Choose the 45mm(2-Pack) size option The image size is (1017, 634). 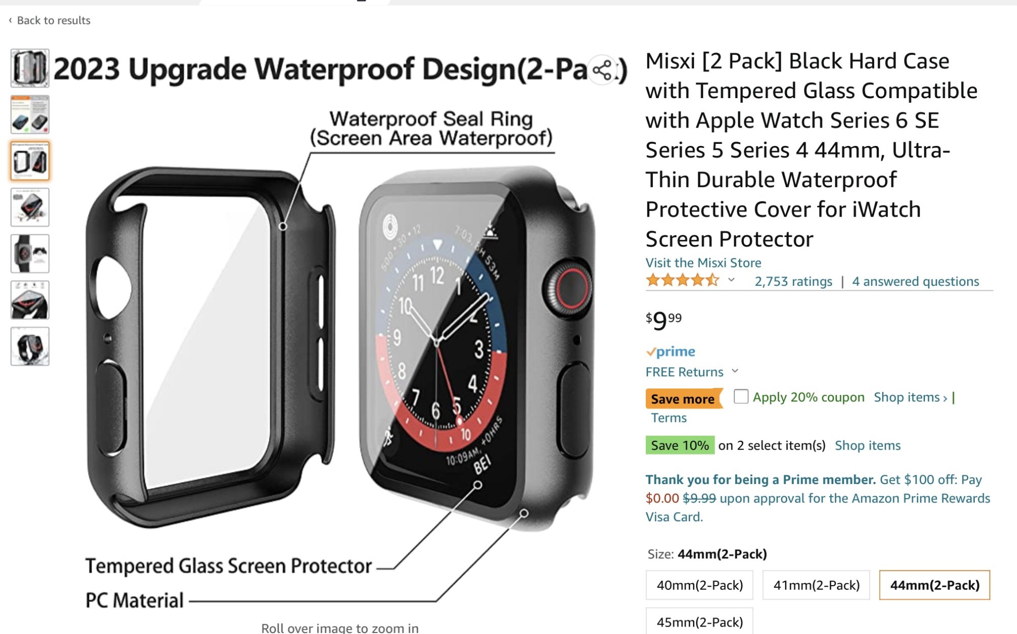click(x=699, y=622)
